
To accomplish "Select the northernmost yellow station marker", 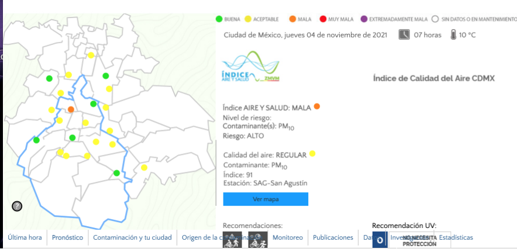I will point(91,55).
